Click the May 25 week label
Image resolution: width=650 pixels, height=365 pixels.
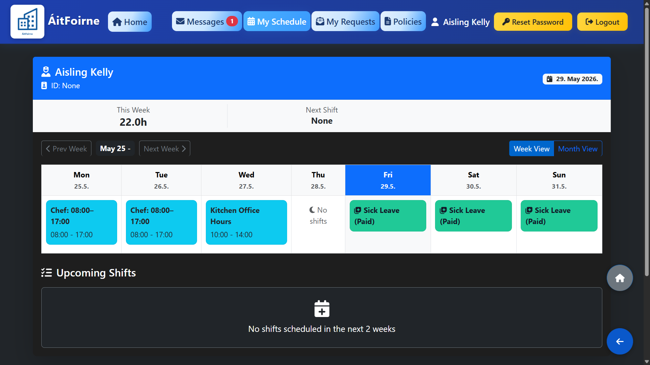pyautogui.click(x=115, y=148)
